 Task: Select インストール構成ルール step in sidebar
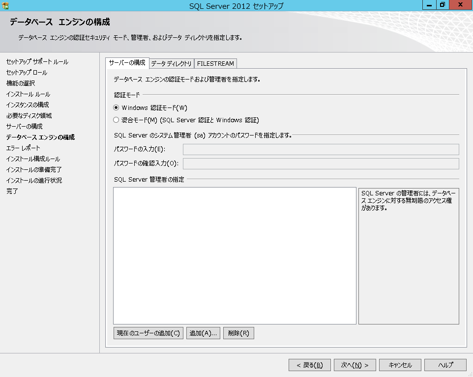coord(33,159)
